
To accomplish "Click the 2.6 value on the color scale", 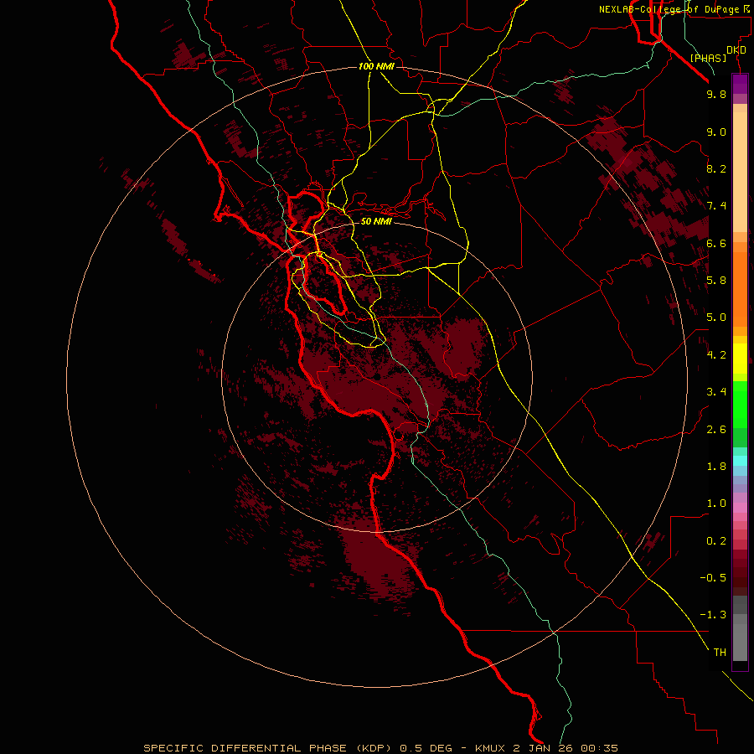I will click(x=716, y=430).
